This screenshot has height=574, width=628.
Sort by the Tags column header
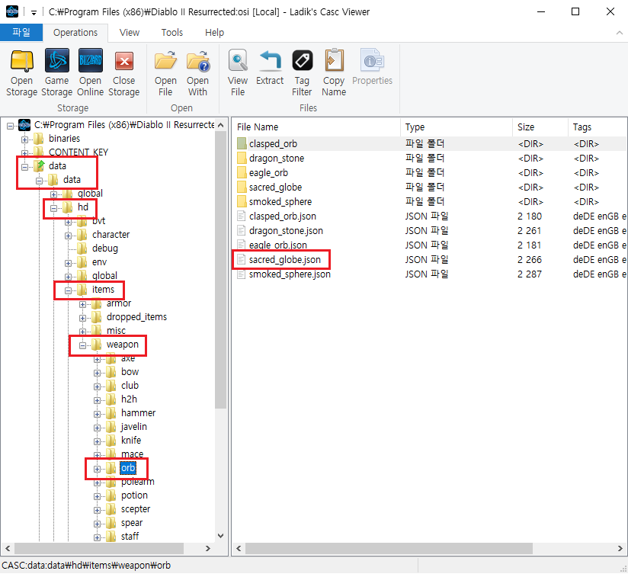click(598, 127)
